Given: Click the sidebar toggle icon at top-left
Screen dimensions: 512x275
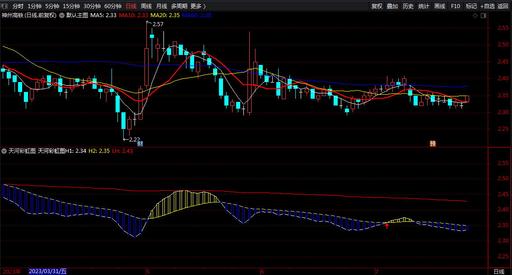Looking at the screenshot, I should click(4, 6).
